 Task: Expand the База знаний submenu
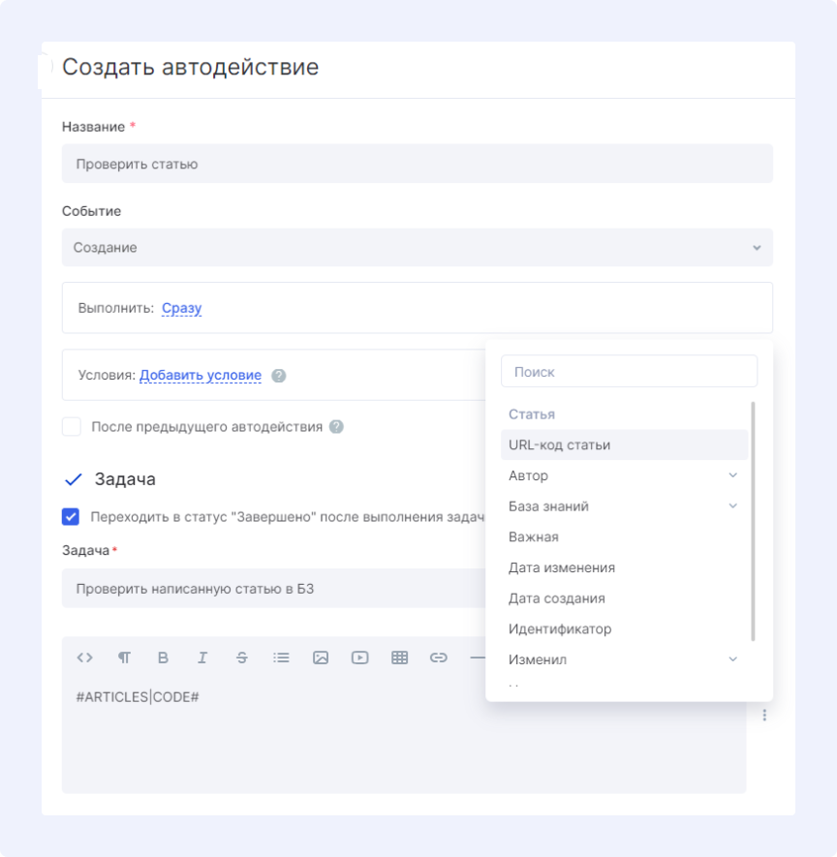[x=732, y=506]
